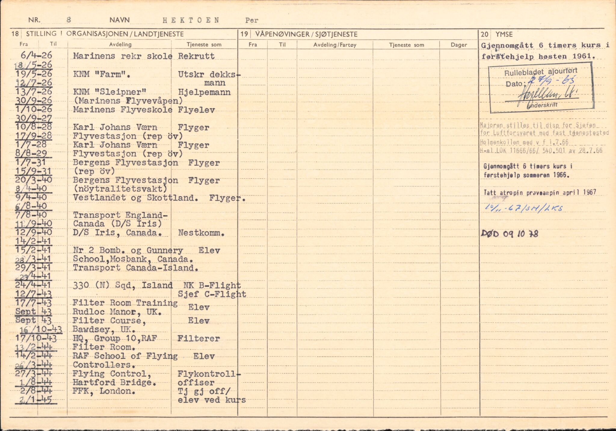616x431 pixels.
Task: Select the entry Marinens rekr skole
Action: [123, 56]
